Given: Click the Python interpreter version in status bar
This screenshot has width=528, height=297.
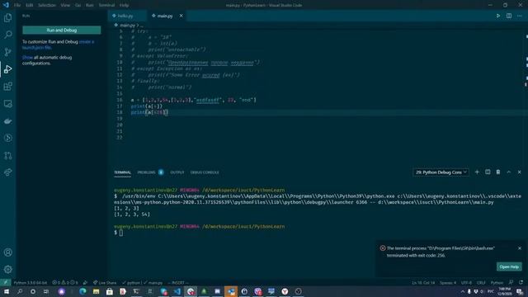Looking at the screenshot, I should [31, 283].
